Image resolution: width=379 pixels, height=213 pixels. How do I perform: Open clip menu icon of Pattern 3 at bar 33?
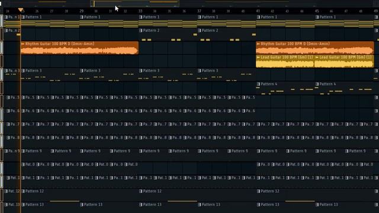click(x=141, y=71)
